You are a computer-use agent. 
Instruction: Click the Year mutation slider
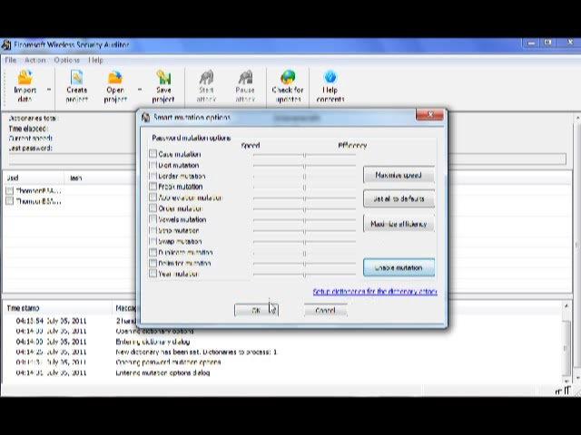tap(304, 275)
